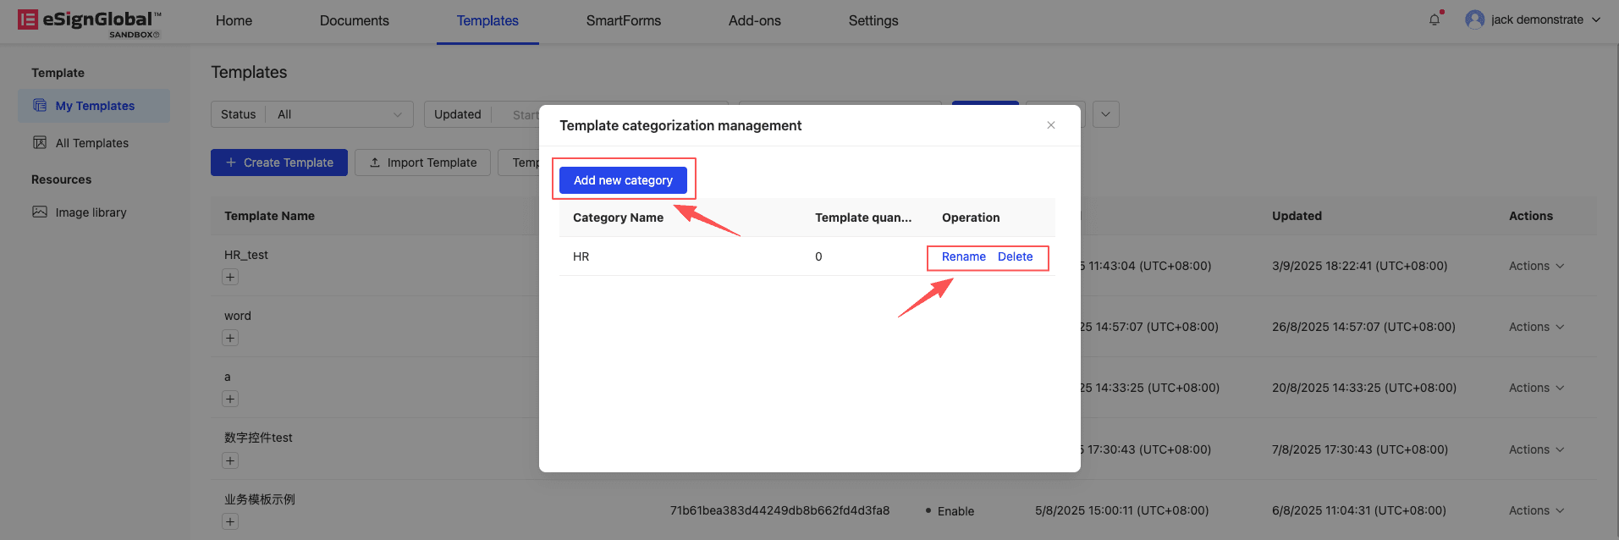Expand the more filters chevron button
Viewport: 1619px width, 540px height.
point(1105,114)
